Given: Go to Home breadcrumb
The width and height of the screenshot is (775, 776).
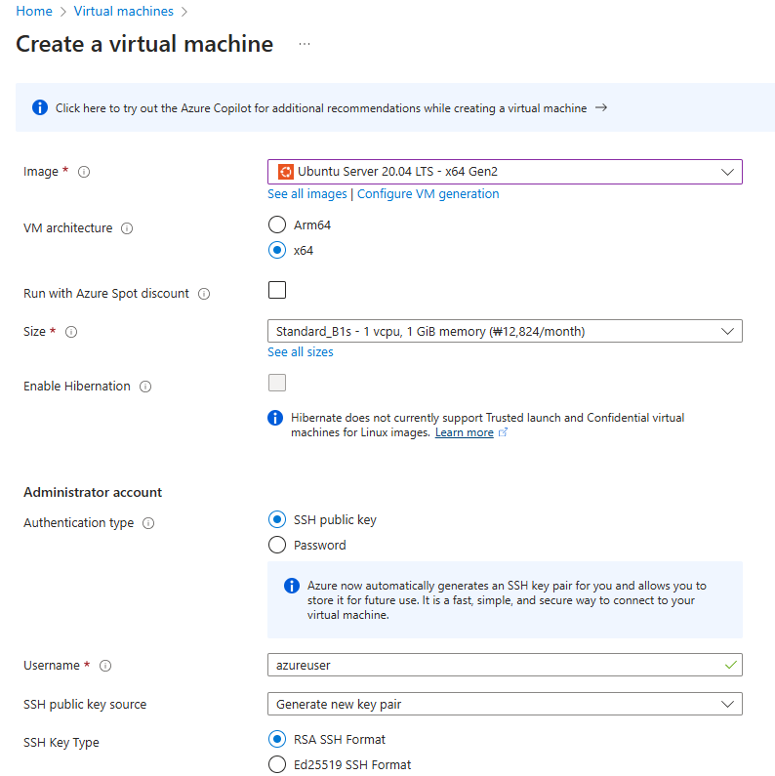Looking at the screenshot, I should [34, 11].
